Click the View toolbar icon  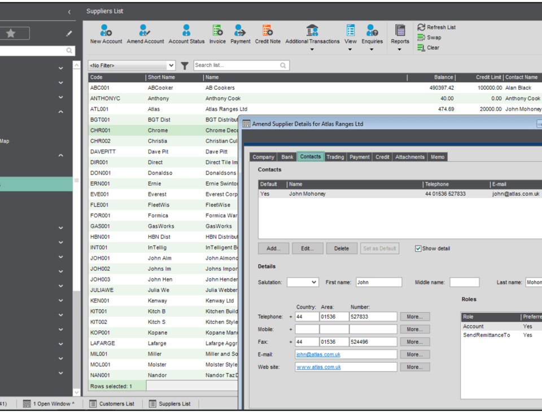click(x=350, y=30)
